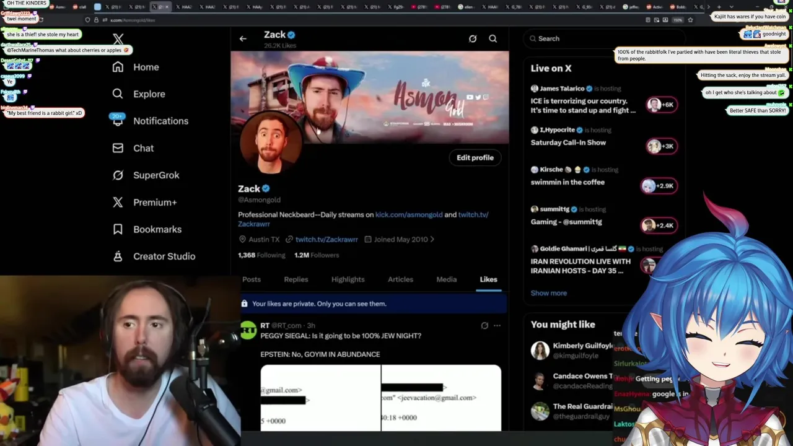The image size is (793, 446).
Task: Click the profile search magnifier icon
Action: [x=493, y=38]
